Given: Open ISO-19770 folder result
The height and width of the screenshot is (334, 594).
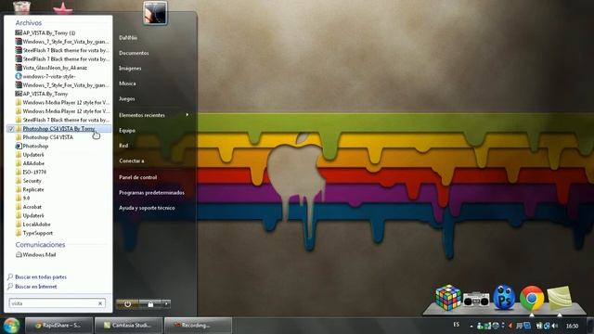Looking at the screenshot, I should tap(31, 173).
